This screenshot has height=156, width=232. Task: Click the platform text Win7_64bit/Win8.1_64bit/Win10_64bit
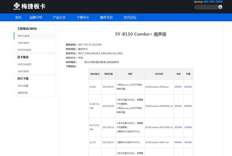click(100, 53)
